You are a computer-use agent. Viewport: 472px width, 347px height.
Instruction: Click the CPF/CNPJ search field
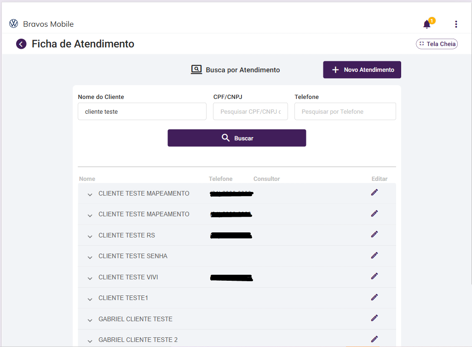250,111
